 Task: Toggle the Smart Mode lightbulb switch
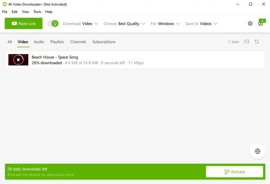(53, 23)
